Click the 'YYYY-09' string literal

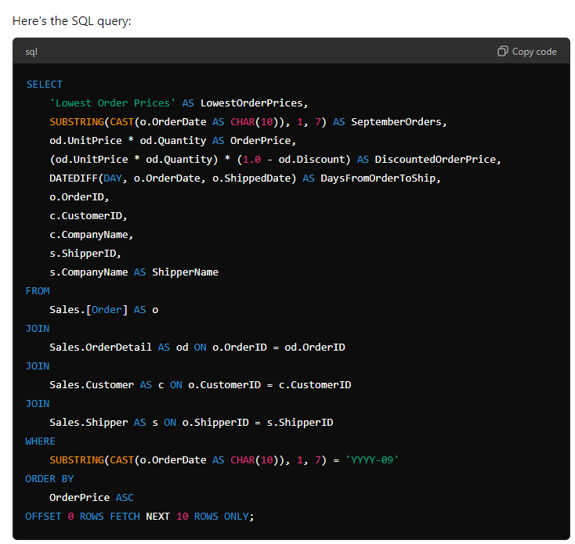(x=372, y=459)
